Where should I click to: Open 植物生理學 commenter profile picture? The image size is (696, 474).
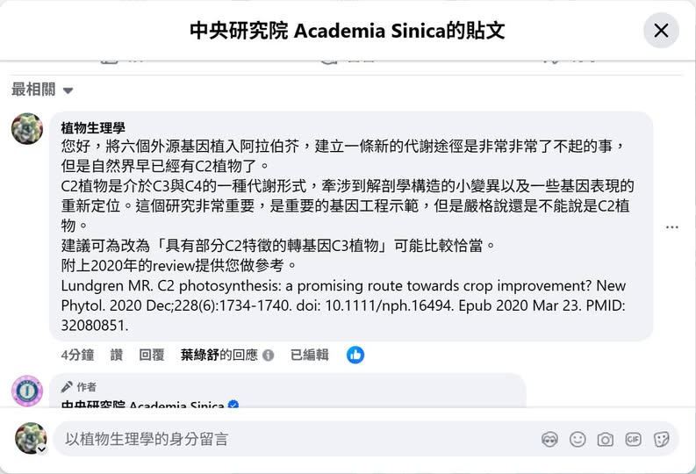point(27,128)
